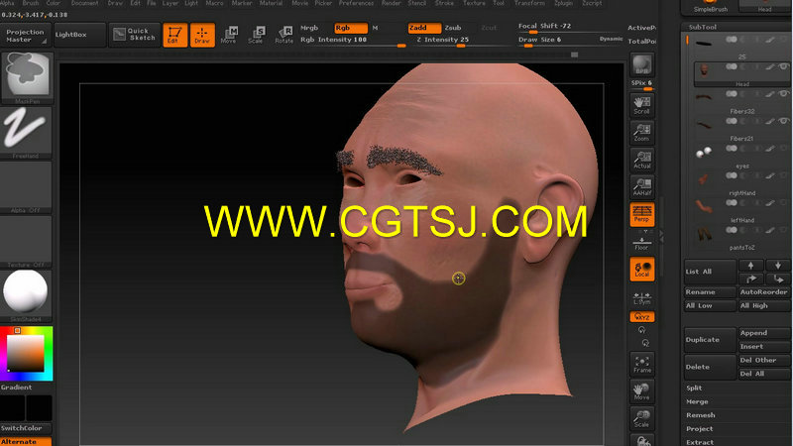This screenshot has width=793, height=446.
Task: Adjust the Rgb Intensity slider
Action: [353, 42]
